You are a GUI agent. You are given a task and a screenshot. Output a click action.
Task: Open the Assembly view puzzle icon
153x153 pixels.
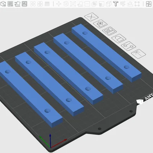tap(149, 4)
